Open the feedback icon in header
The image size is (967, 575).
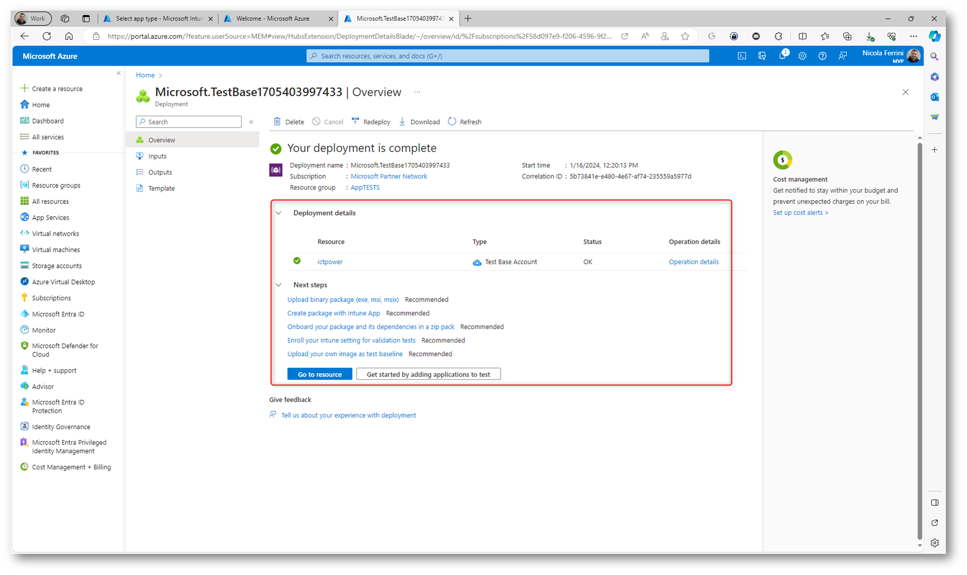(x=842, y=56)
